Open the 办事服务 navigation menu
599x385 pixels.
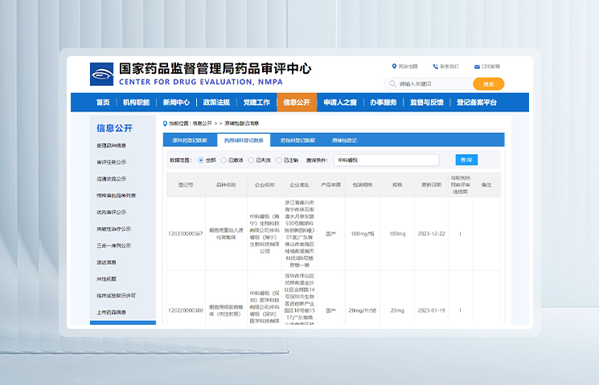click(384, 103)
